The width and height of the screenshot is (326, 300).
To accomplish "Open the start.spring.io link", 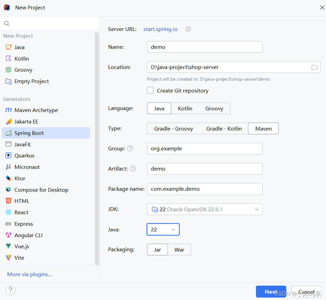I will click(160, 29).
